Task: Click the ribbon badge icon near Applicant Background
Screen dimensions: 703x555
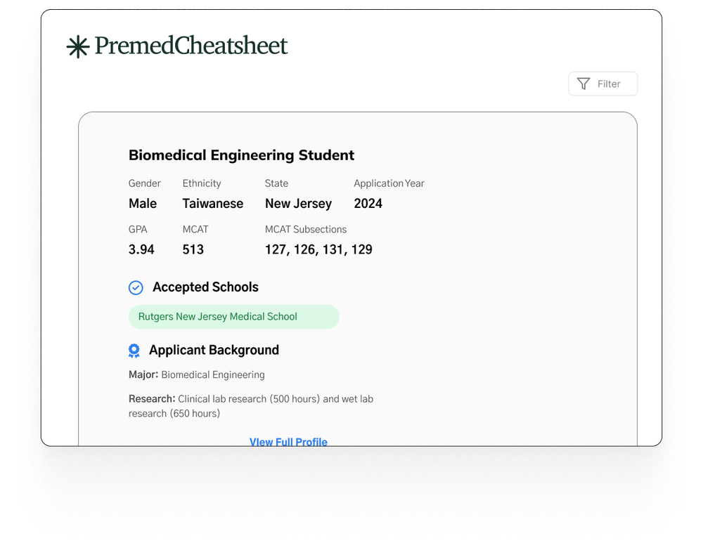Action: pyautogui.click(x=134, y=350)
